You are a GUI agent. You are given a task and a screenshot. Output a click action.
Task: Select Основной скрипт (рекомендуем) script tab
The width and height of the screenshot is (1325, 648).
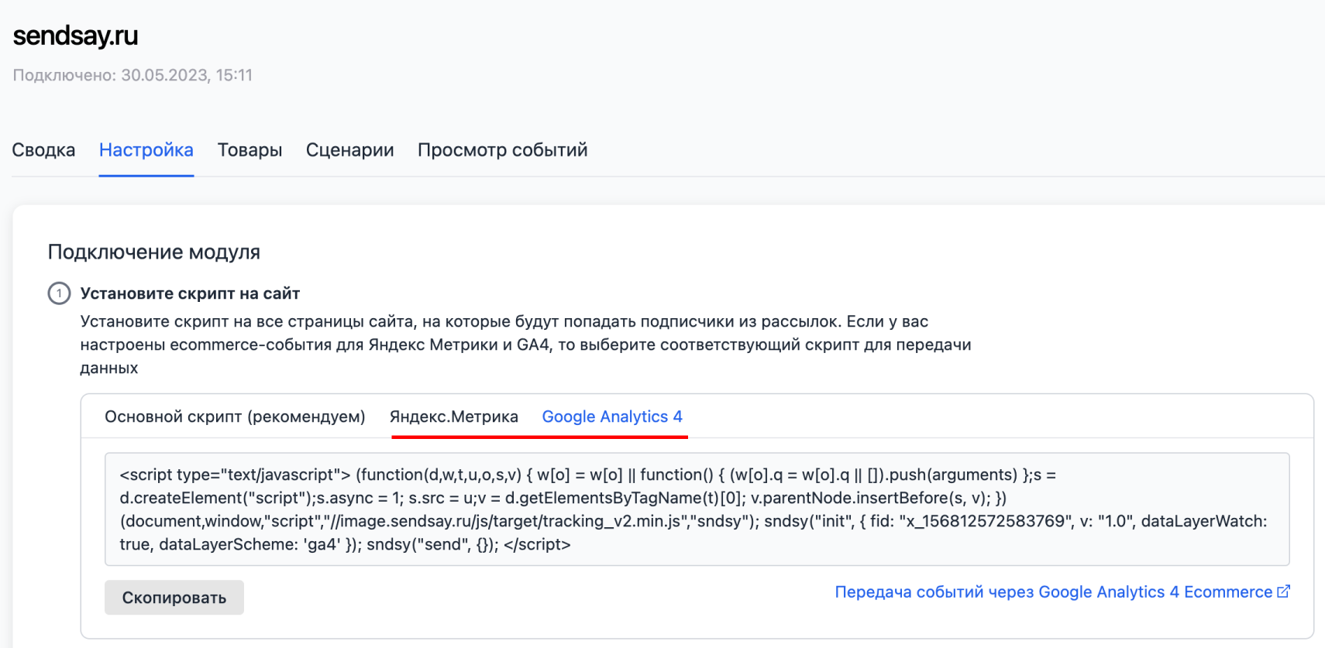235,417
